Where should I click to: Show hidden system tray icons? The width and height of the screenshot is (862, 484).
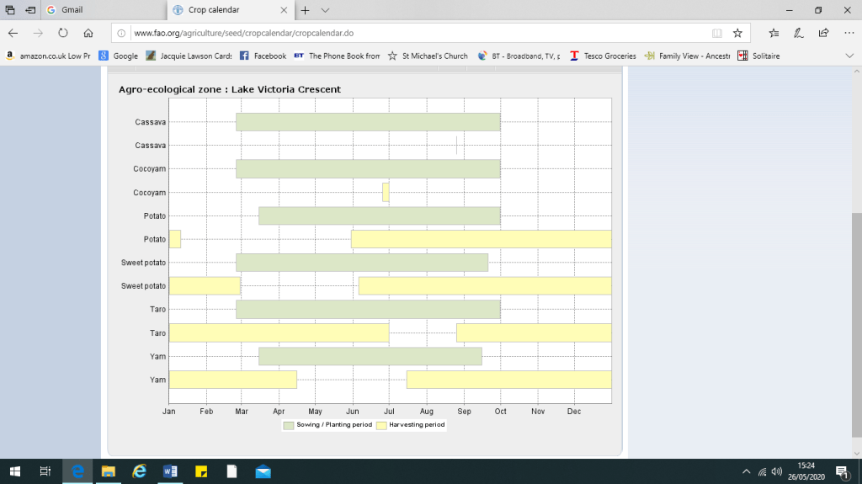[746, 471]
